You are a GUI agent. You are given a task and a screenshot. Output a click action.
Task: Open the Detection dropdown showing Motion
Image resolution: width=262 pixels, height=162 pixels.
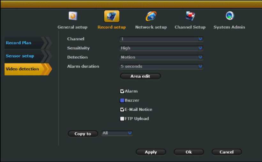161,57
